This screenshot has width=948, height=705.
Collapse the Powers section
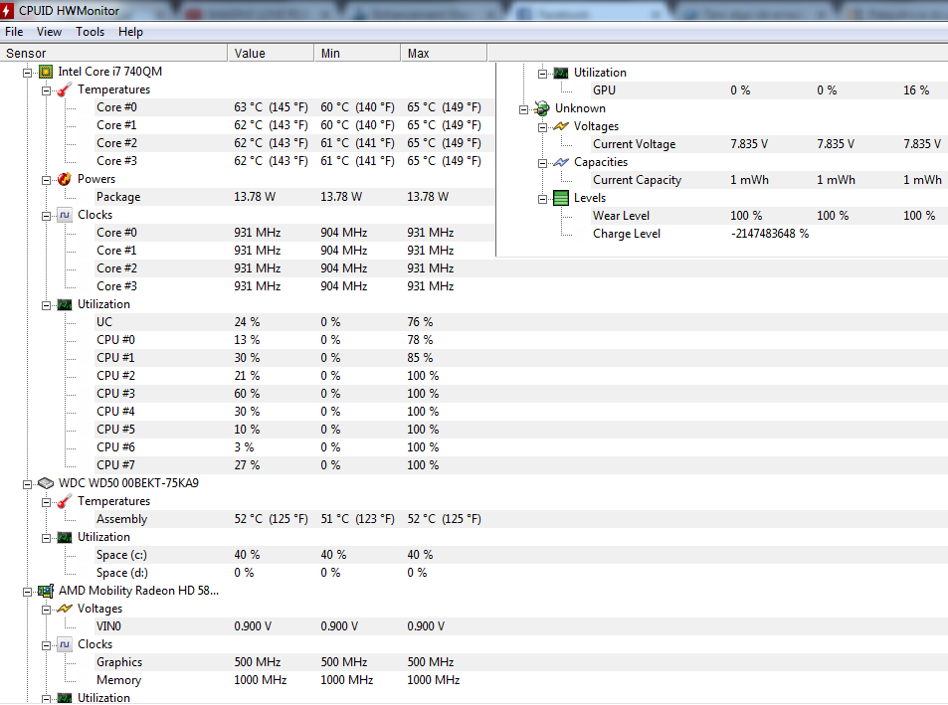pos(46,180)
